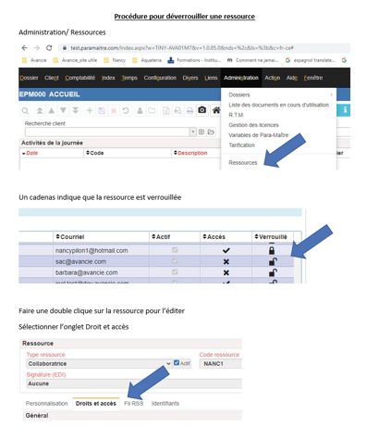Screen dimensions: 367x427
Task: Sort by the Code column header
Action: pyautogui.click(x=128, y=153)
